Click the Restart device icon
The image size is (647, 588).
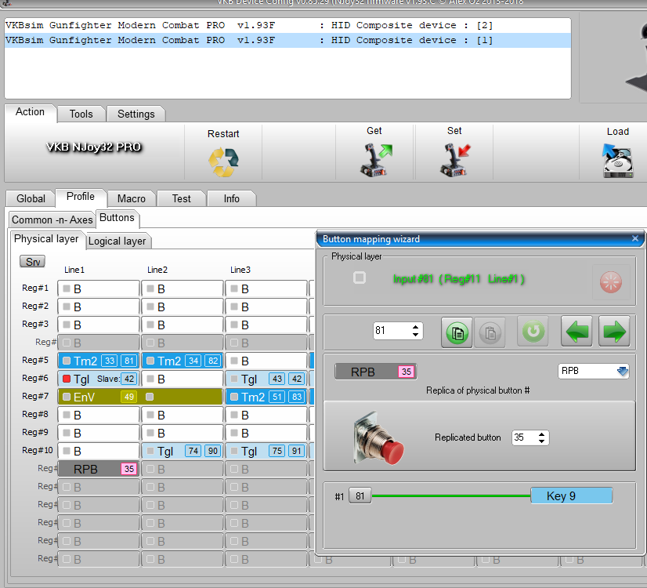223,162
